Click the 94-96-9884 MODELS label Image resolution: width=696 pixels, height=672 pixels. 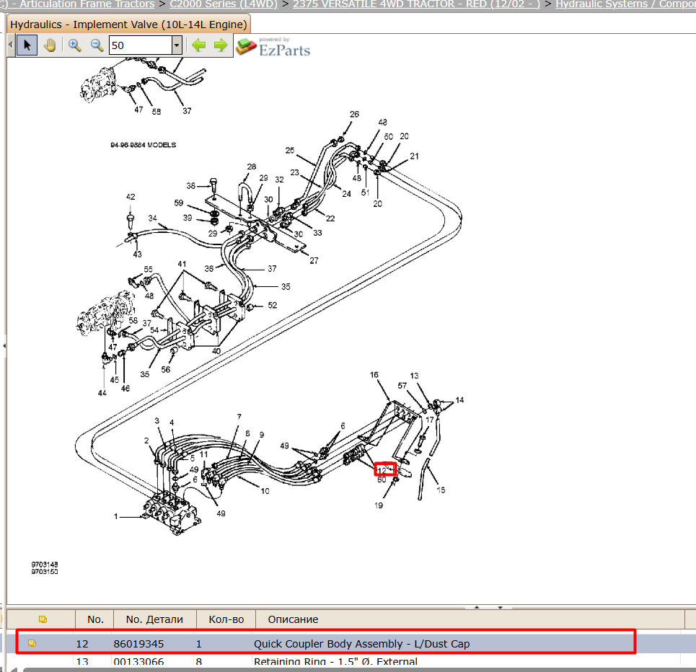(143, 145)
